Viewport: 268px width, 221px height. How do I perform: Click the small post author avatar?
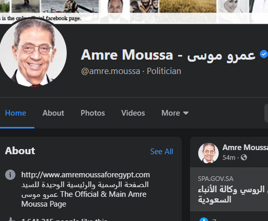[208, 153]
